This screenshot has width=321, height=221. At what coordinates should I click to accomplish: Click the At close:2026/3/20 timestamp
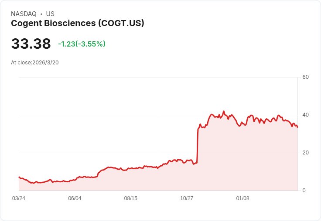pos(35,63)
